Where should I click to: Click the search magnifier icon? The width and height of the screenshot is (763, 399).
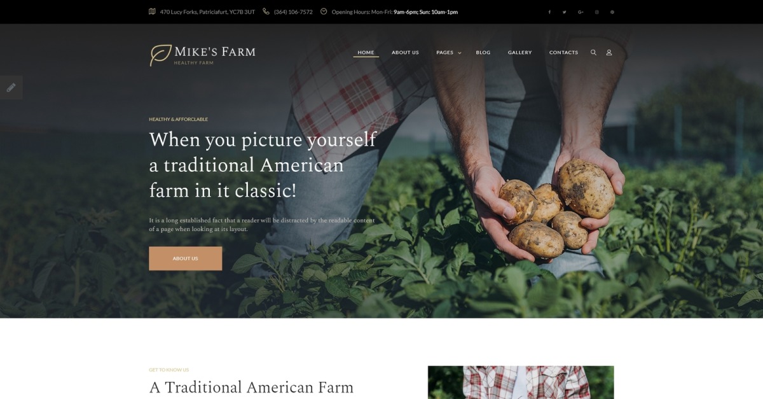tap(593, 52)
